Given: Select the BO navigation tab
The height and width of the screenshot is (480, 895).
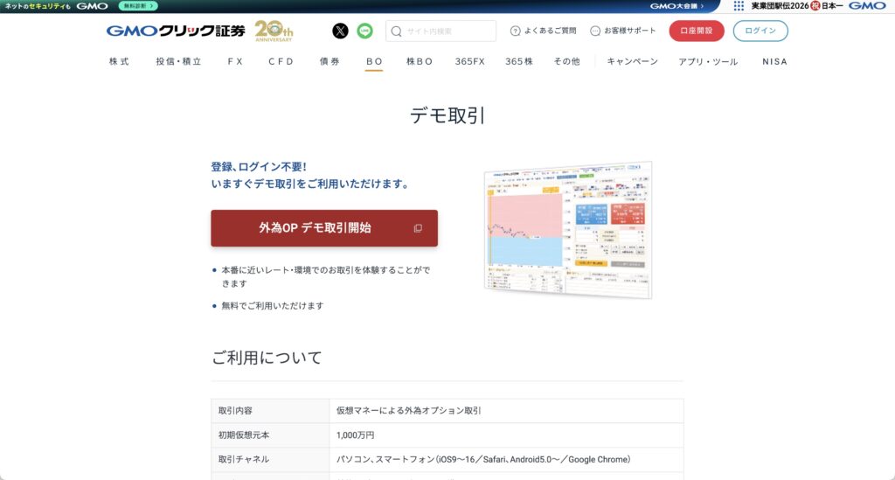Looking at the screenshot, I should pyautogui.click(x=374, y=61).
